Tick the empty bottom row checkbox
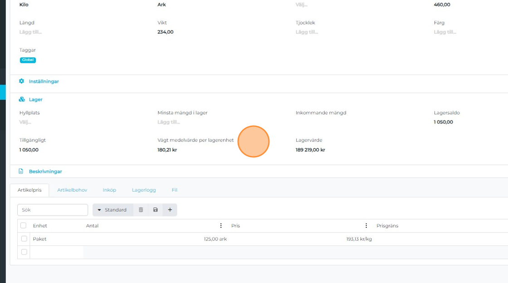The height and width of the screenshot is (283, 508). 24,252
